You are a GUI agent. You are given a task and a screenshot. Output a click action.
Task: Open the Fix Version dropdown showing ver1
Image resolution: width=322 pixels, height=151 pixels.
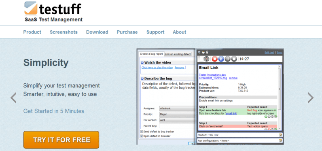[x=177, y=120]
